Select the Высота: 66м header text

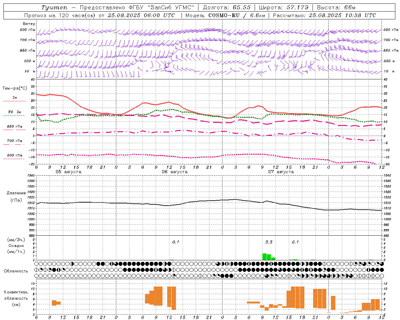tap(336, 7)
